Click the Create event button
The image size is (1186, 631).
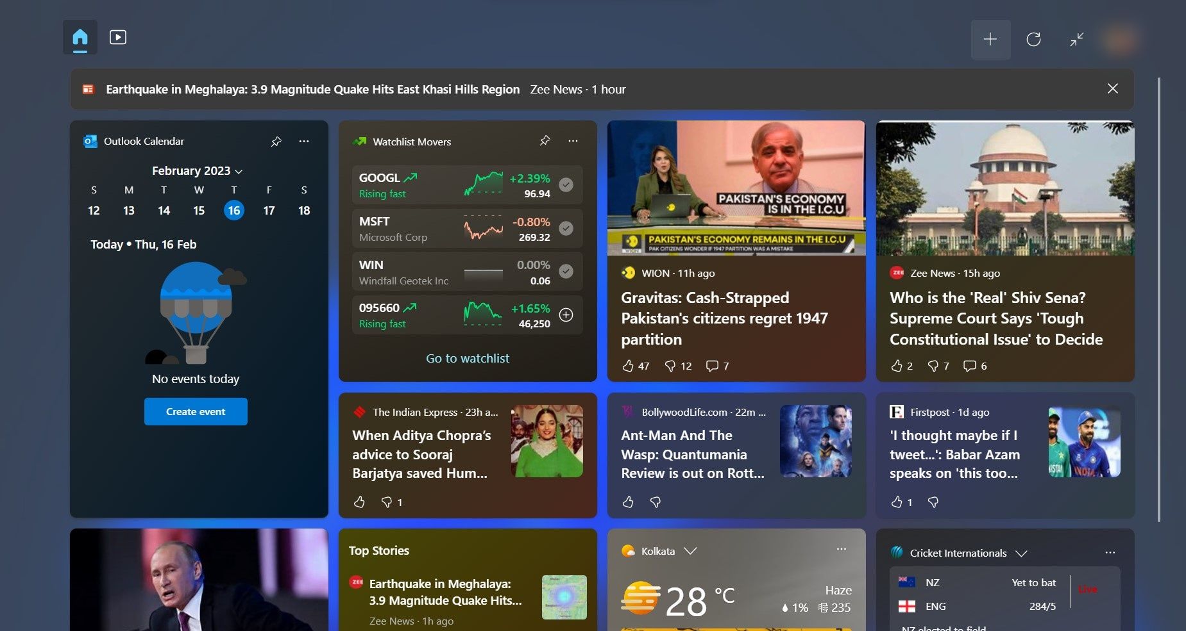point(196,411)
